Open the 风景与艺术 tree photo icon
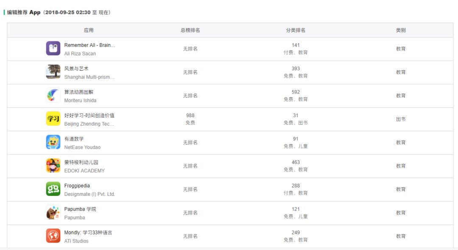 point(53,72)
